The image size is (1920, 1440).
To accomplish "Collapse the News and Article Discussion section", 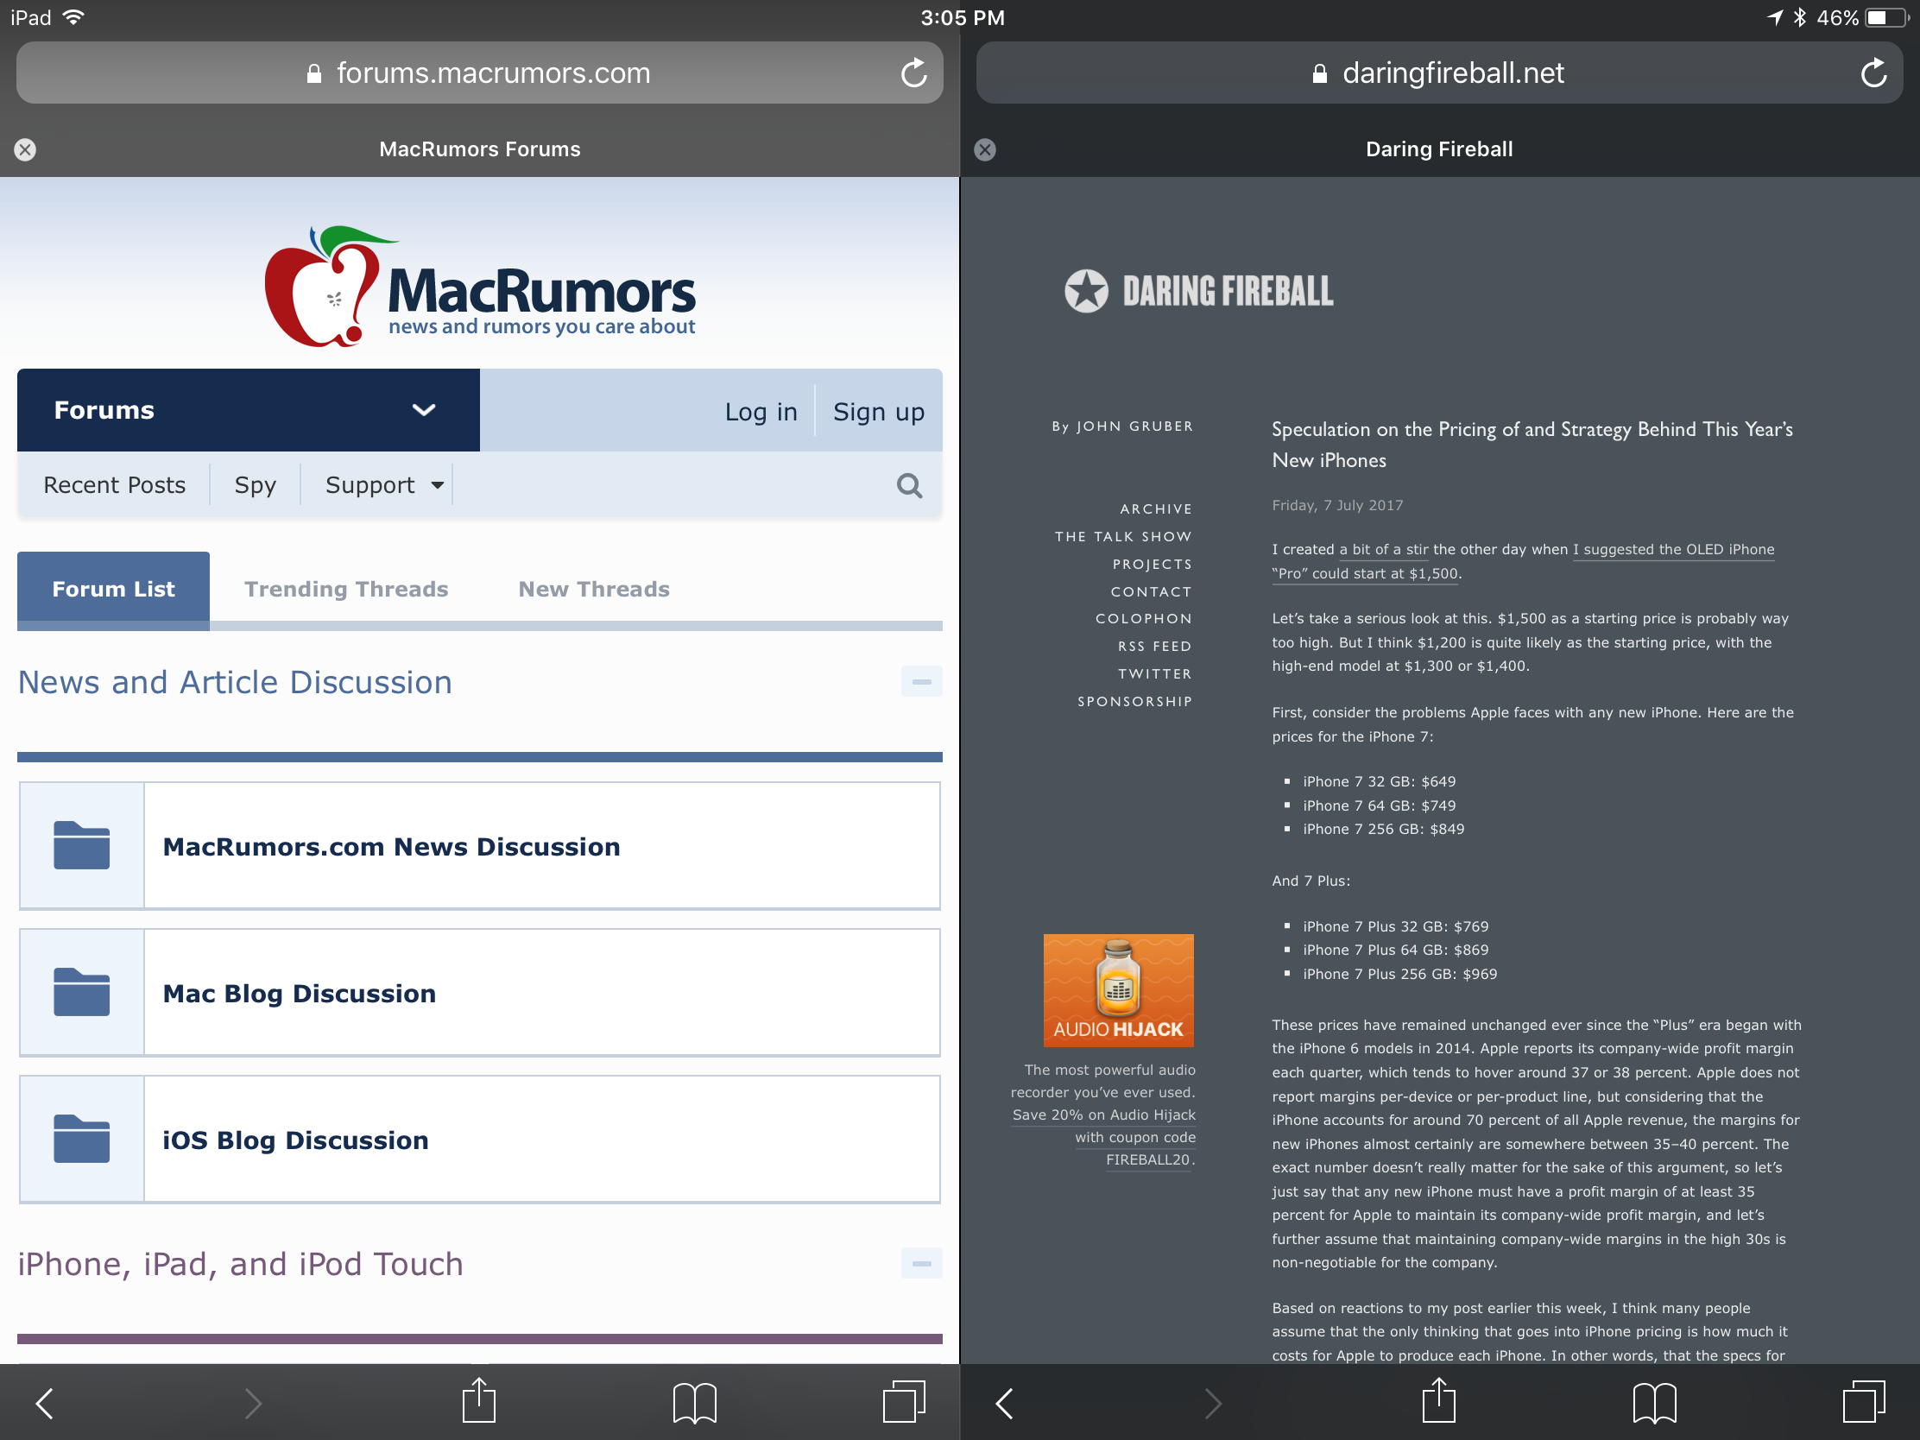I will tap(921, 681).
